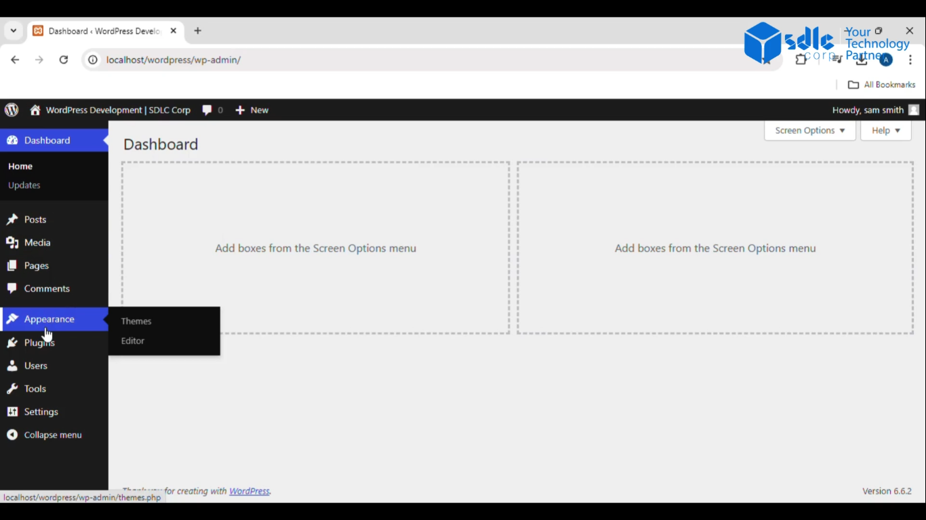Open the All Bookmarks folder
This screenshot has width=926, height=520.
(882, 85)
